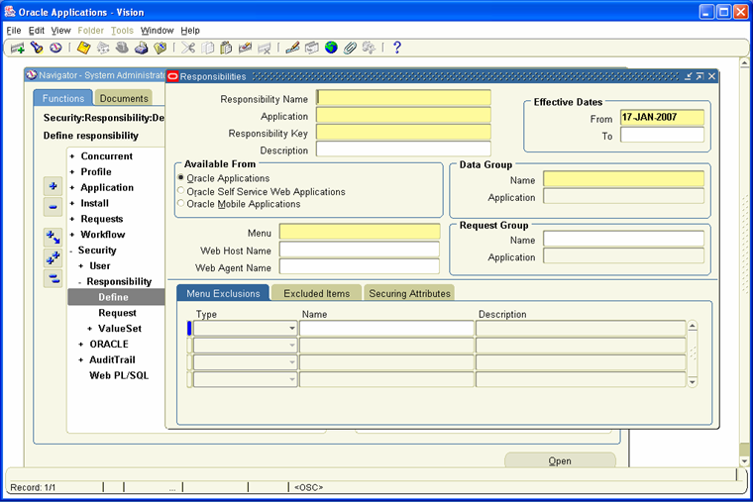Expand the Profile tree node
The image size is (753, 502).
(72, 172)
